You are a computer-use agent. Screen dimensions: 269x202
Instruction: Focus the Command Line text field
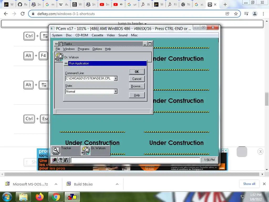(90, 78)
